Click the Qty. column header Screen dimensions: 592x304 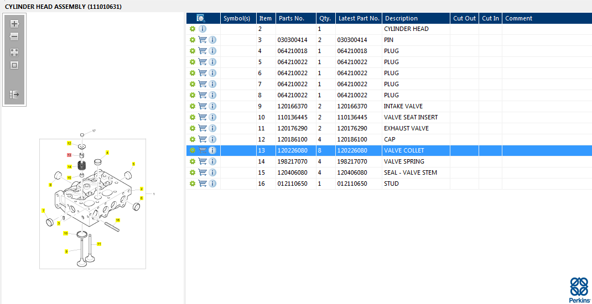pyautogui.click(x=326, y=18)
